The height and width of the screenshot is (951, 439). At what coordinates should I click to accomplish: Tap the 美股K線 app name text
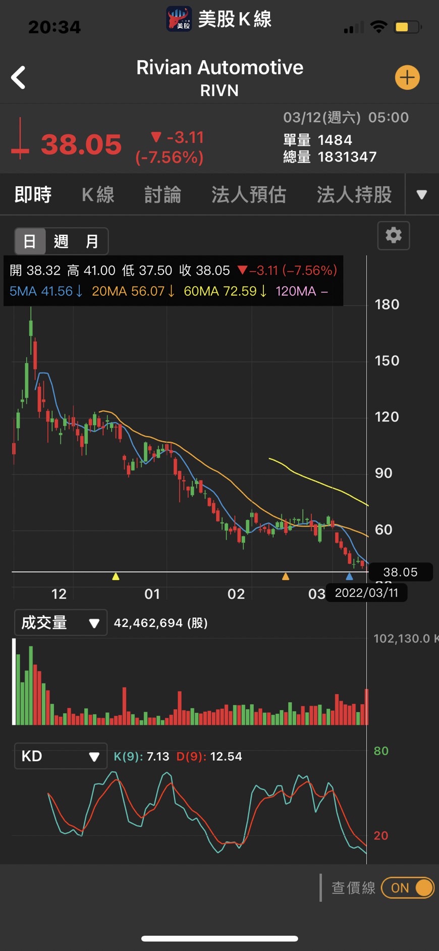coord(235,19)
